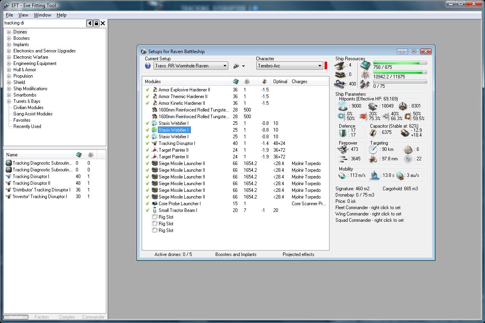Click the drone bandwidth icon beside 0 / 75

(x=365, y=84)
